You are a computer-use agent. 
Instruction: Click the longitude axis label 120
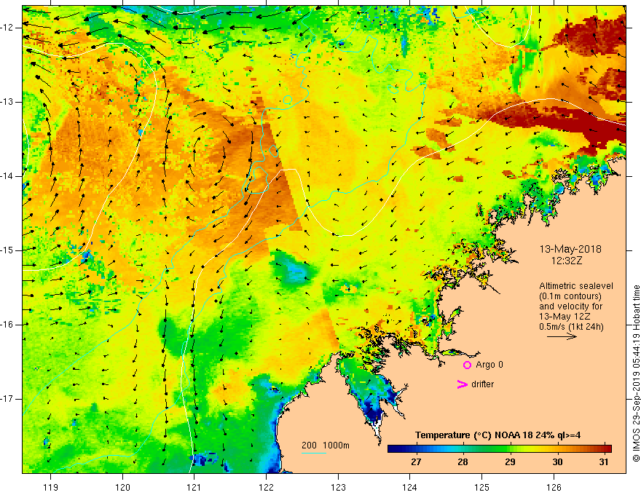tap(122, 487)
